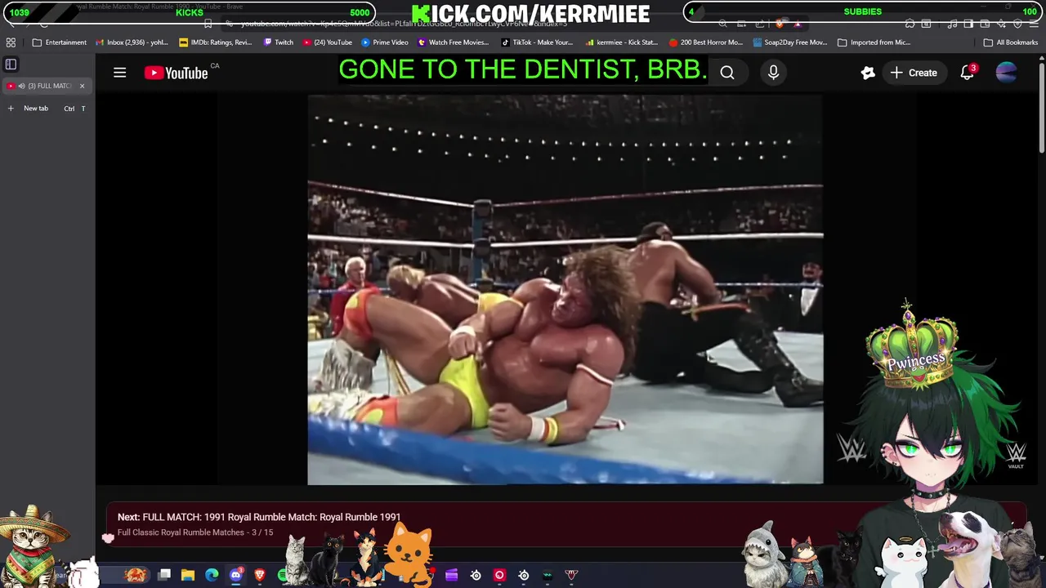Open the apps grid icon in the bookmarks bar
Screen dimensions: 1046x588
(x=11, y=42)
